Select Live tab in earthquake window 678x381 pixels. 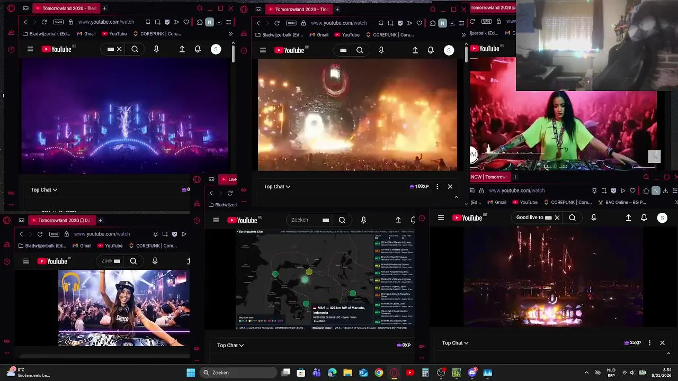(228, 179)
